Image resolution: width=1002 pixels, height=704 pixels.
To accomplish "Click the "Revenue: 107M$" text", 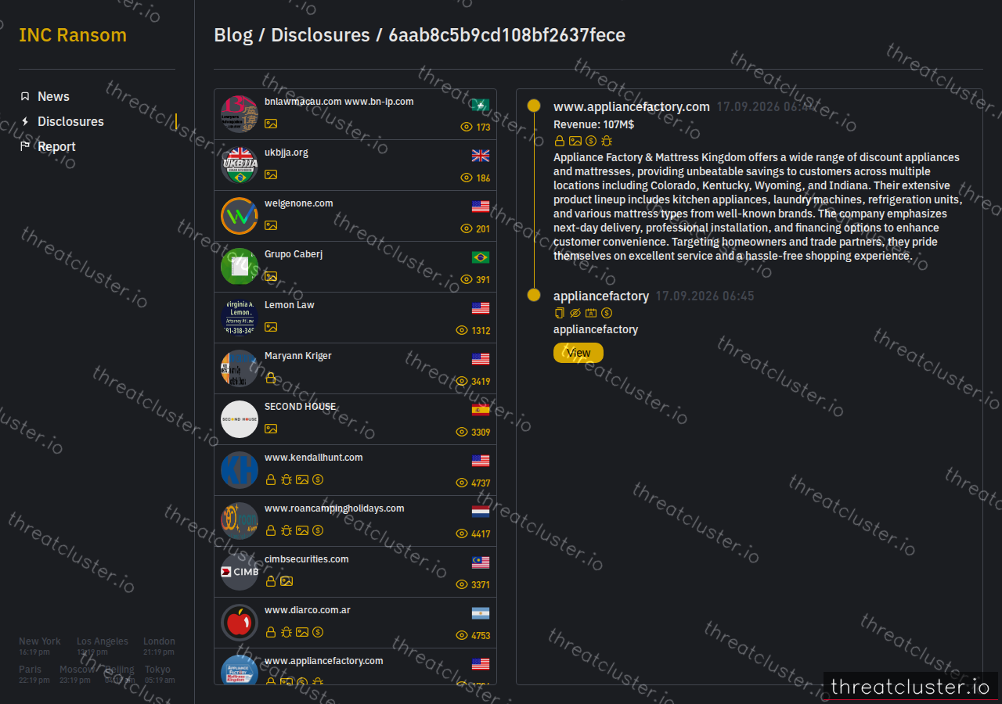I will tap(593, 124).
